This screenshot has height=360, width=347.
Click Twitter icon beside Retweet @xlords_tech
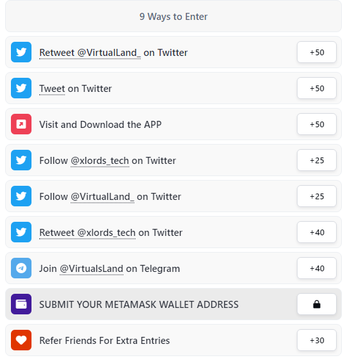(21, 232)
